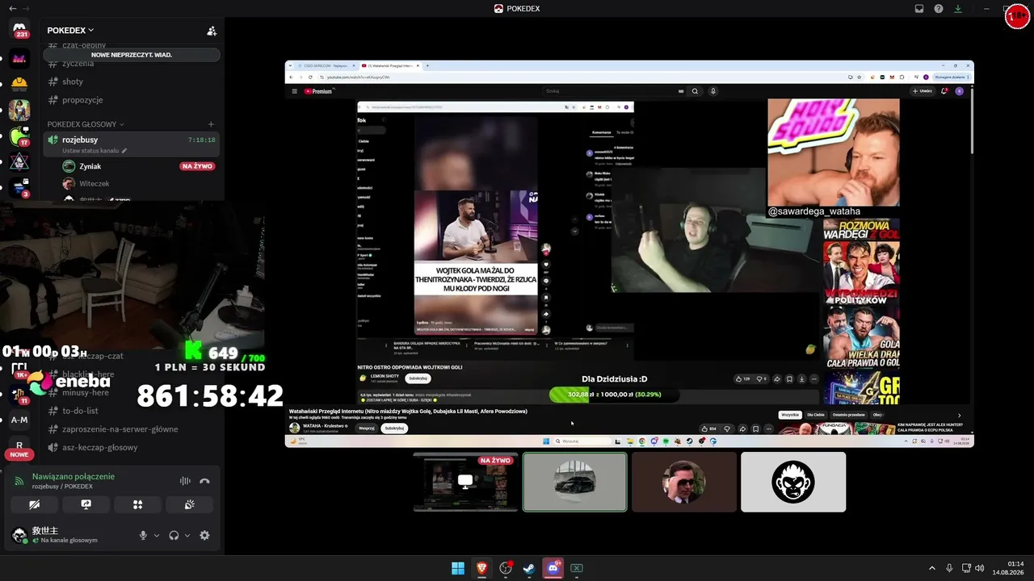The height and width of the screenshot is (581, 1034).
Task: Go back with Discord title bar arrow
Action: pyautogui.click(x=12, y=9)
